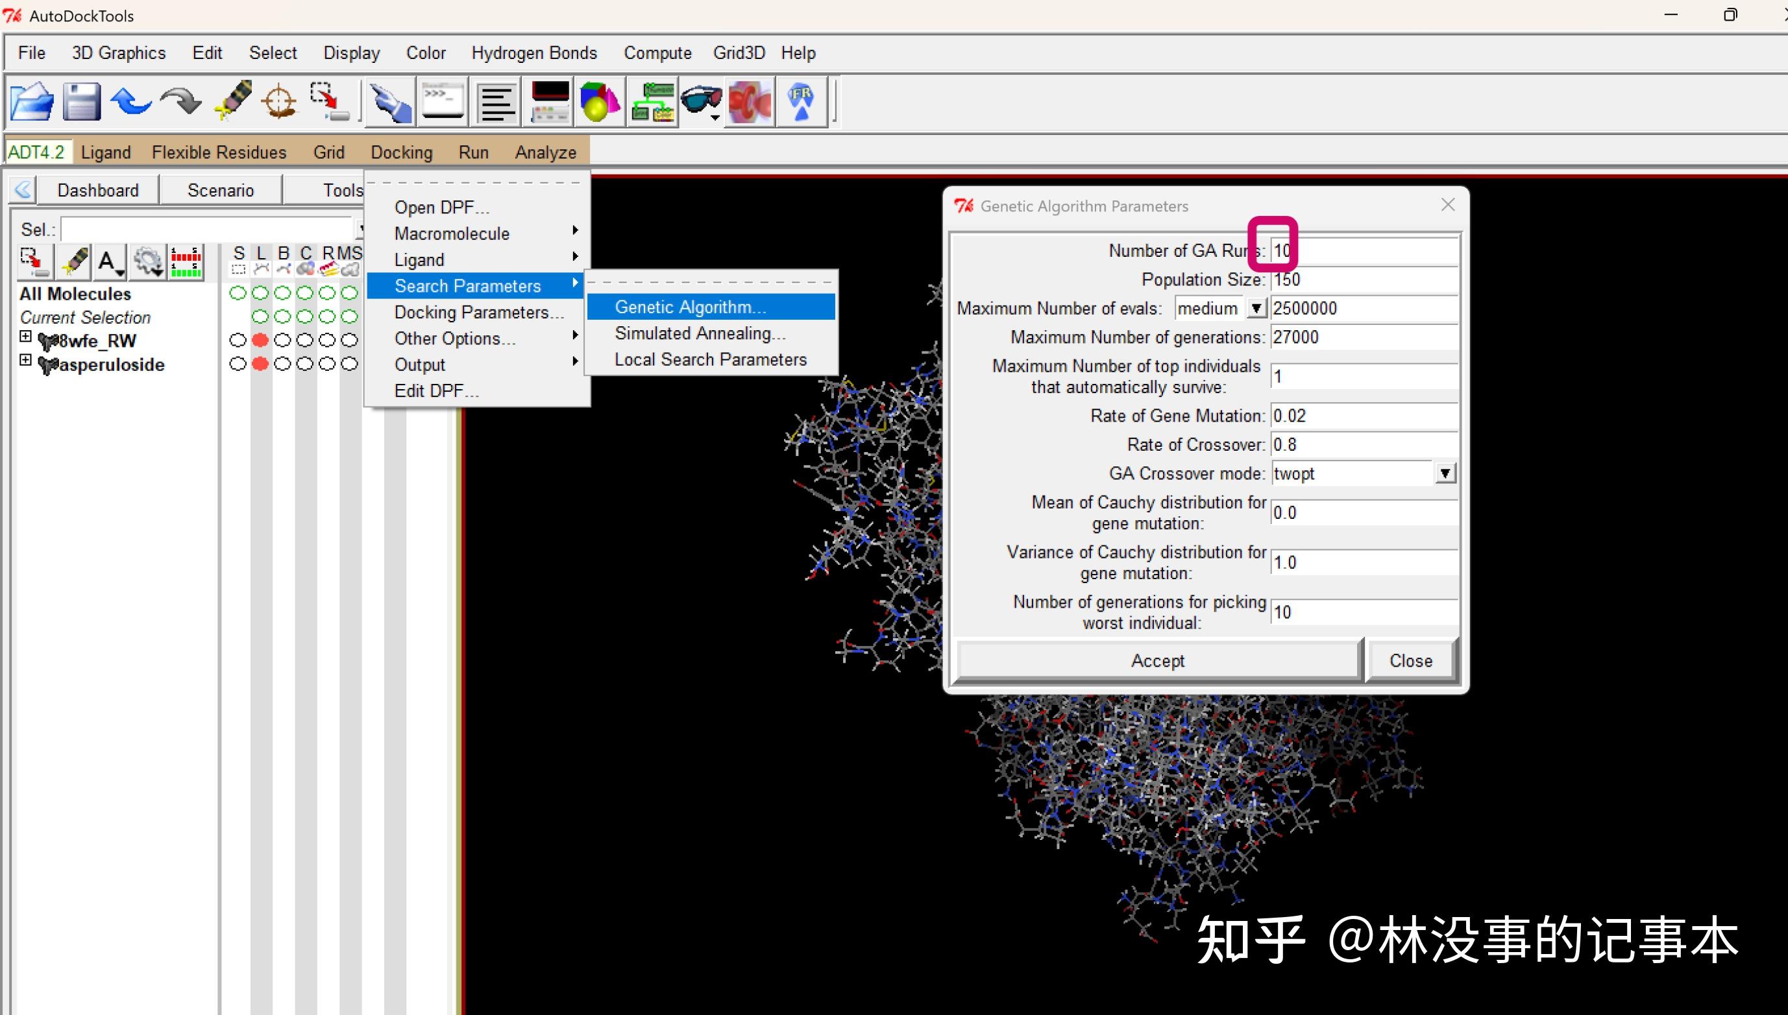1788x1015 pixels.
Task: Click the blue undo arrow icon
Action: click(x=130, y=102)
